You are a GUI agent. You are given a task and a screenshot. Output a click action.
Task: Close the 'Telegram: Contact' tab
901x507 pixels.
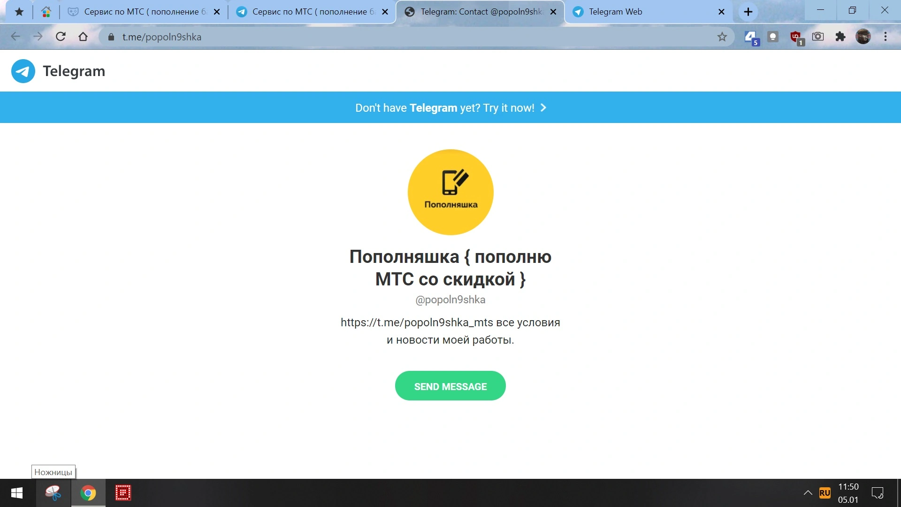click(x=553, y=12)
